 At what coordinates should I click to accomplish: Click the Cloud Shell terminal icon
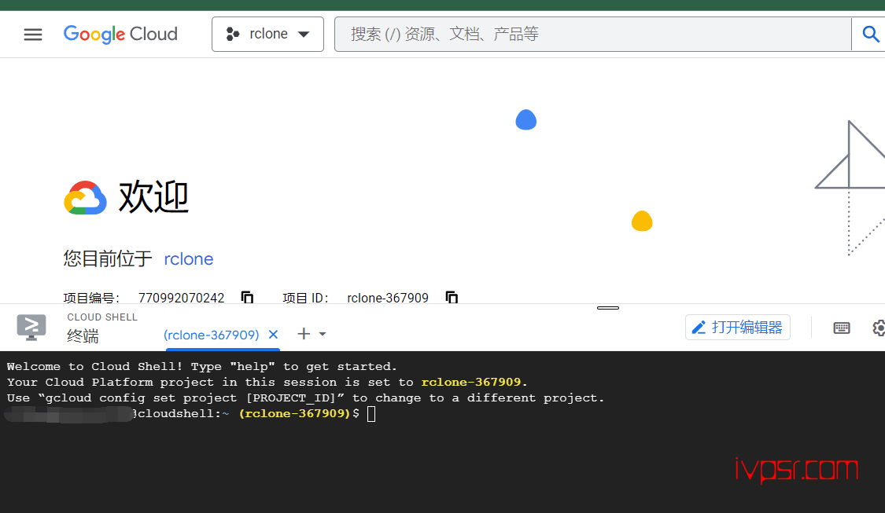click(x=31, y=327)
